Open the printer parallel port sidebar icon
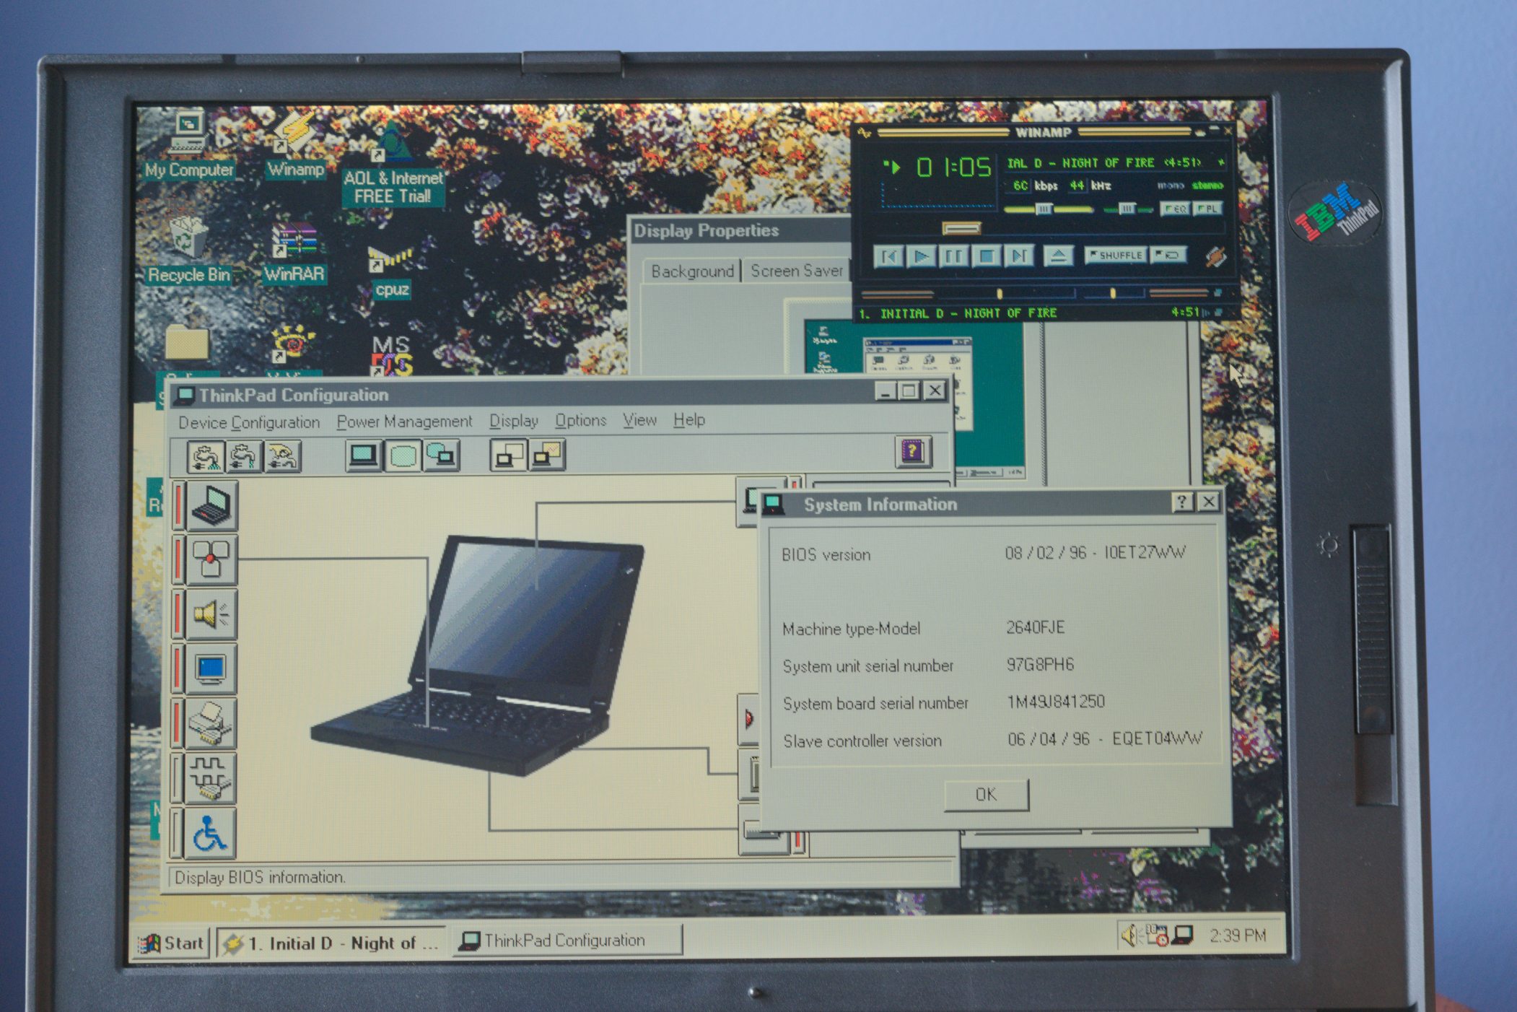 click(211, 724)
